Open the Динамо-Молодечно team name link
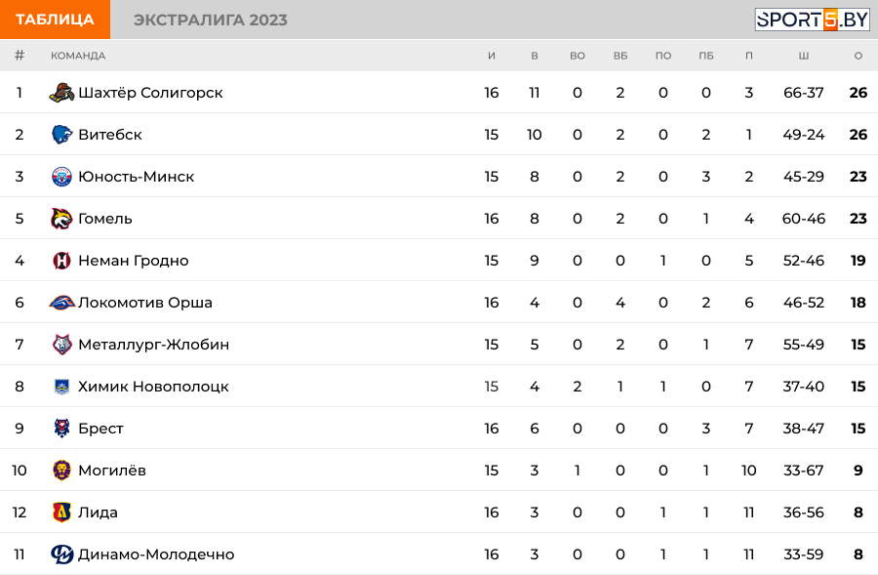The width and height of the screenshot is (878, 575). pos(156,554)
